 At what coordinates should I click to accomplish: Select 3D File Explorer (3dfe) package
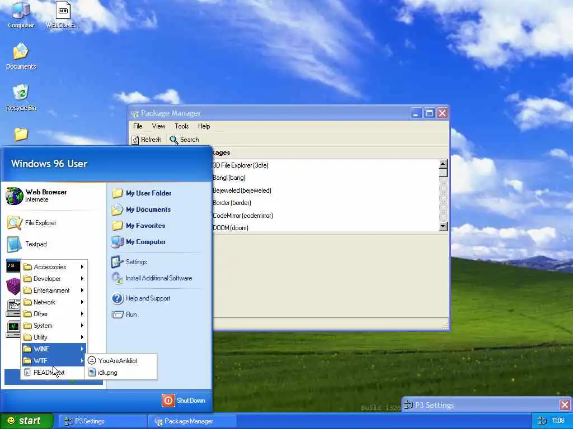click(x=325, y=165)
